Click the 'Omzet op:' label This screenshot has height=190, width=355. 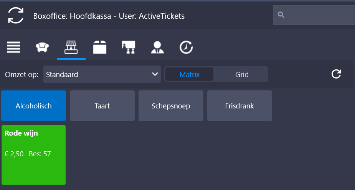tap(22, 75)
